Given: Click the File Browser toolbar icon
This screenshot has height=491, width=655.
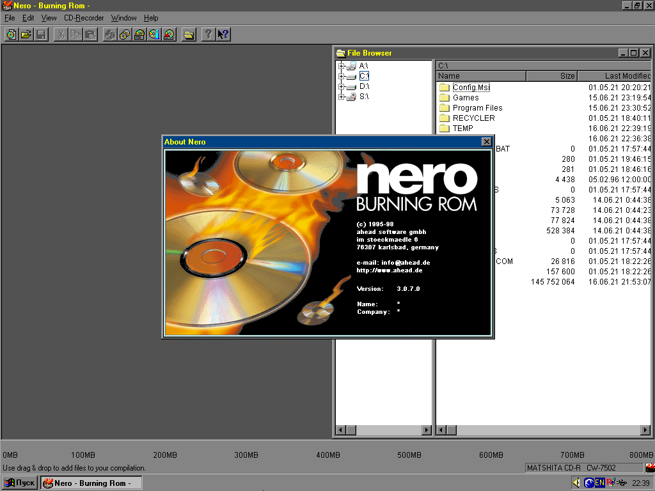Looking at the screenshot, I should click(189, 35).
